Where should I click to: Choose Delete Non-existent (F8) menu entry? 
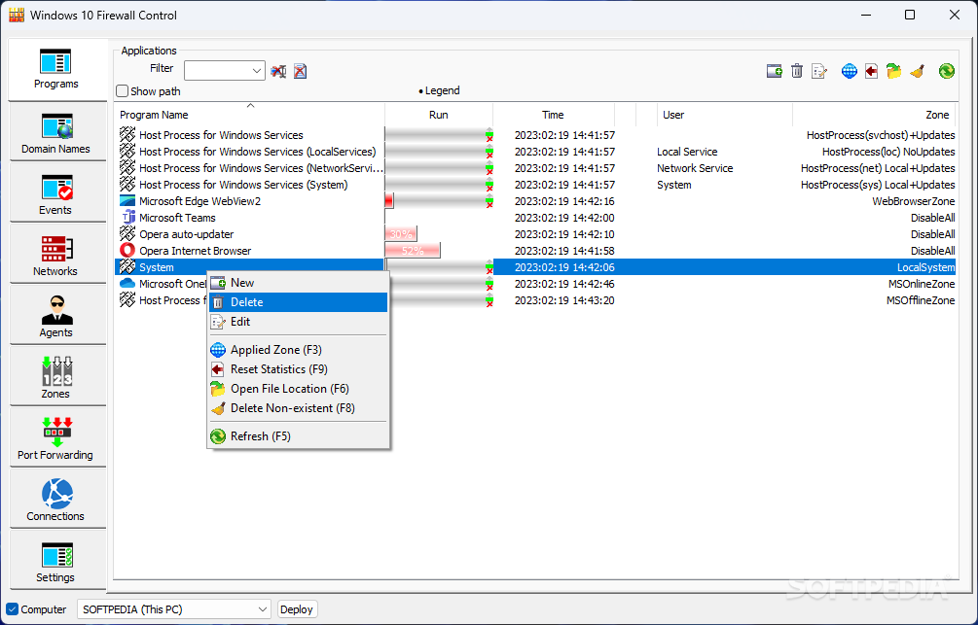[x=298, y=408]
